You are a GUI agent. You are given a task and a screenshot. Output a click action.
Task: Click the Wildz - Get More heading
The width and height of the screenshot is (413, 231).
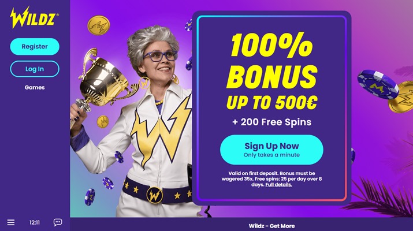(271, 226)
